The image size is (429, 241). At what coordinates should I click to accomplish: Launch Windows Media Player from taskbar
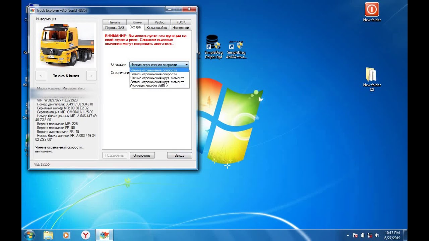tap(66, 235)
